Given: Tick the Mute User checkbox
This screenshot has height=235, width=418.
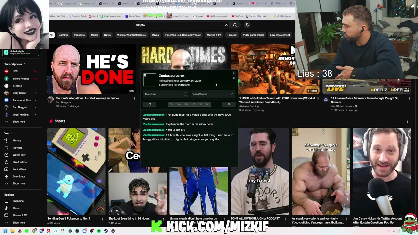Looking at the screenshot, I should pos(185,94).
